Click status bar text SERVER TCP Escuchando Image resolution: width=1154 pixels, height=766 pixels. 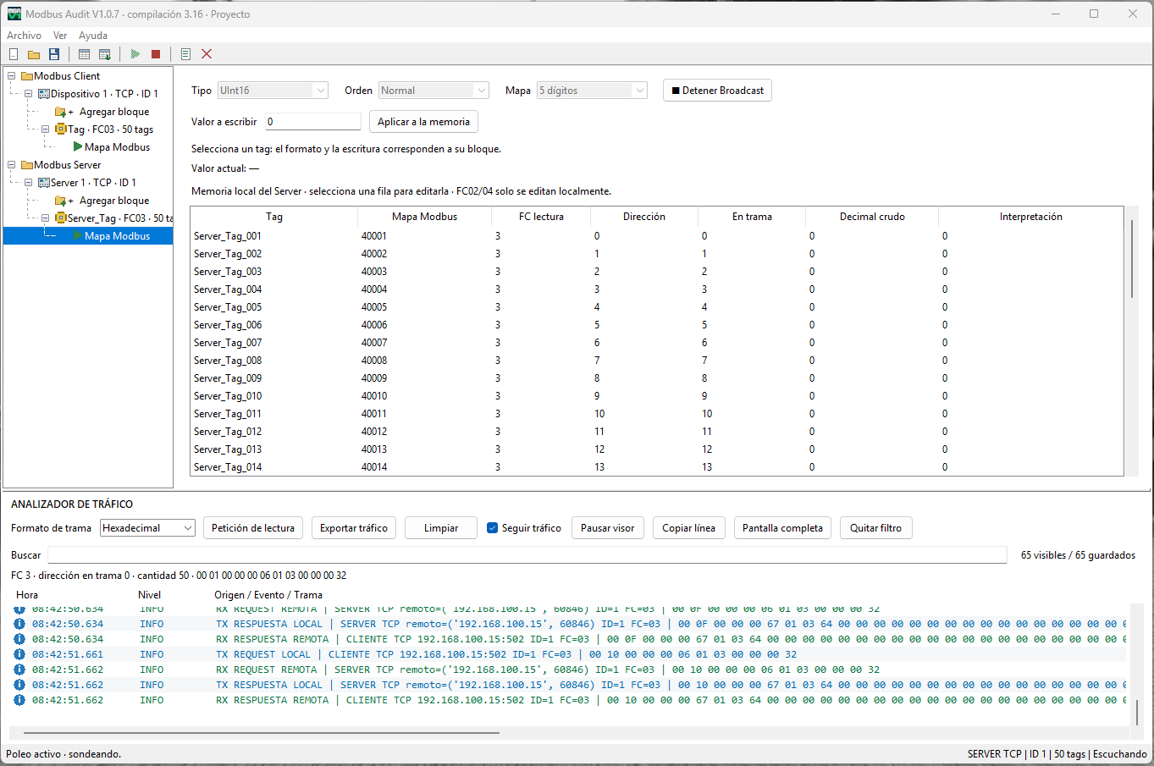tap(1057, 754)
